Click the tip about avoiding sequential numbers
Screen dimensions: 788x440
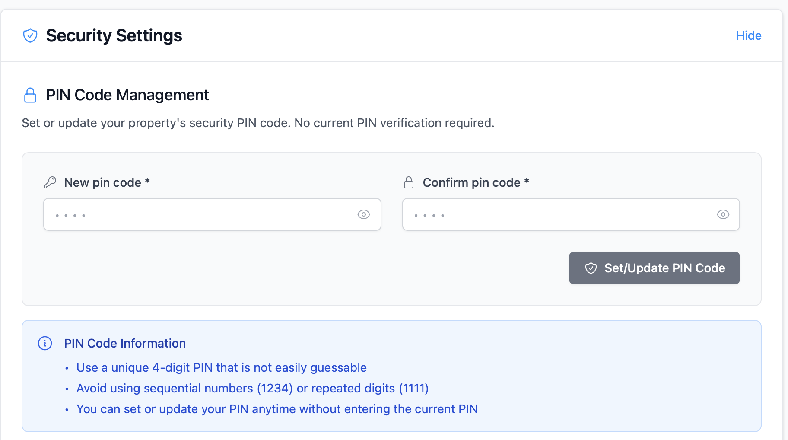point(252,388)
